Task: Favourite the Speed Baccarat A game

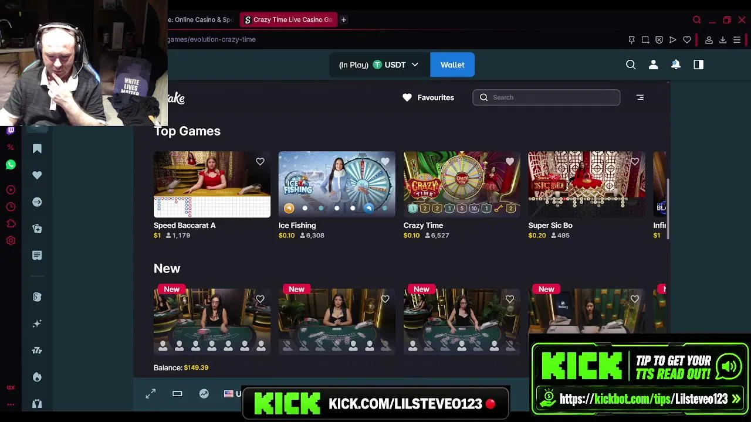Action: 260,162
